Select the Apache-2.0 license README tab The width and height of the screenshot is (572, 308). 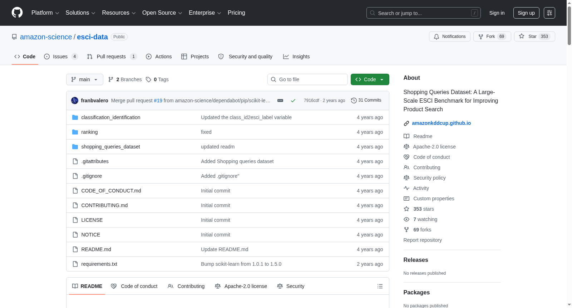241,286
